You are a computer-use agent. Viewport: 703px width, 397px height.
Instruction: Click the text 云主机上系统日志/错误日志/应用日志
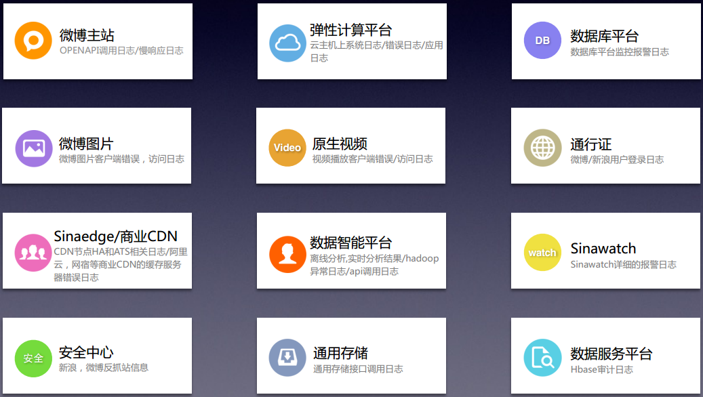(x=377, y=51)
